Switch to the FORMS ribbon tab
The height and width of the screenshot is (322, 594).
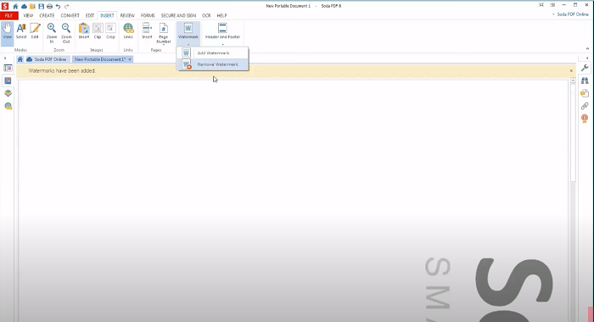click(x=148, y=15)
